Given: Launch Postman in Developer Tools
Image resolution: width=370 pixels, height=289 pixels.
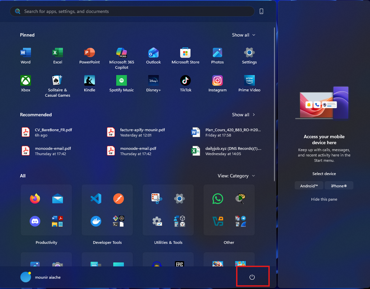Looking at the screenshot, I should tap(119, 199).
